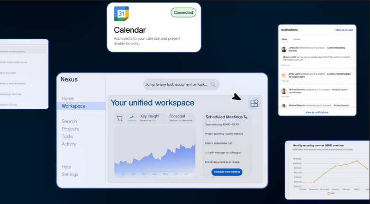Open the Forecast card
The width and height of the screenshot is (370, 204).
[x=180, y=118]
